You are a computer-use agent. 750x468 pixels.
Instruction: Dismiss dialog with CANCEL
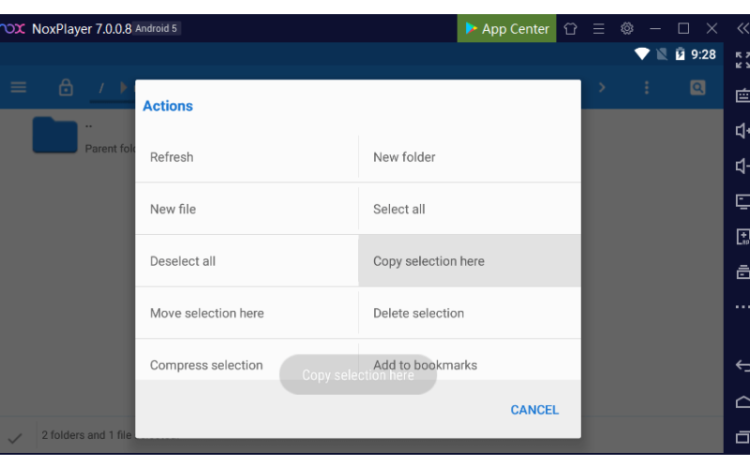(534, 410)
